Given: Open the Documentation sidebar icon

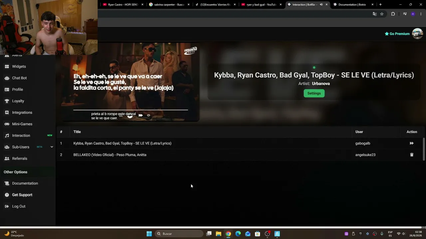Looking at the screenshot, I should click(x=7, y=183).
